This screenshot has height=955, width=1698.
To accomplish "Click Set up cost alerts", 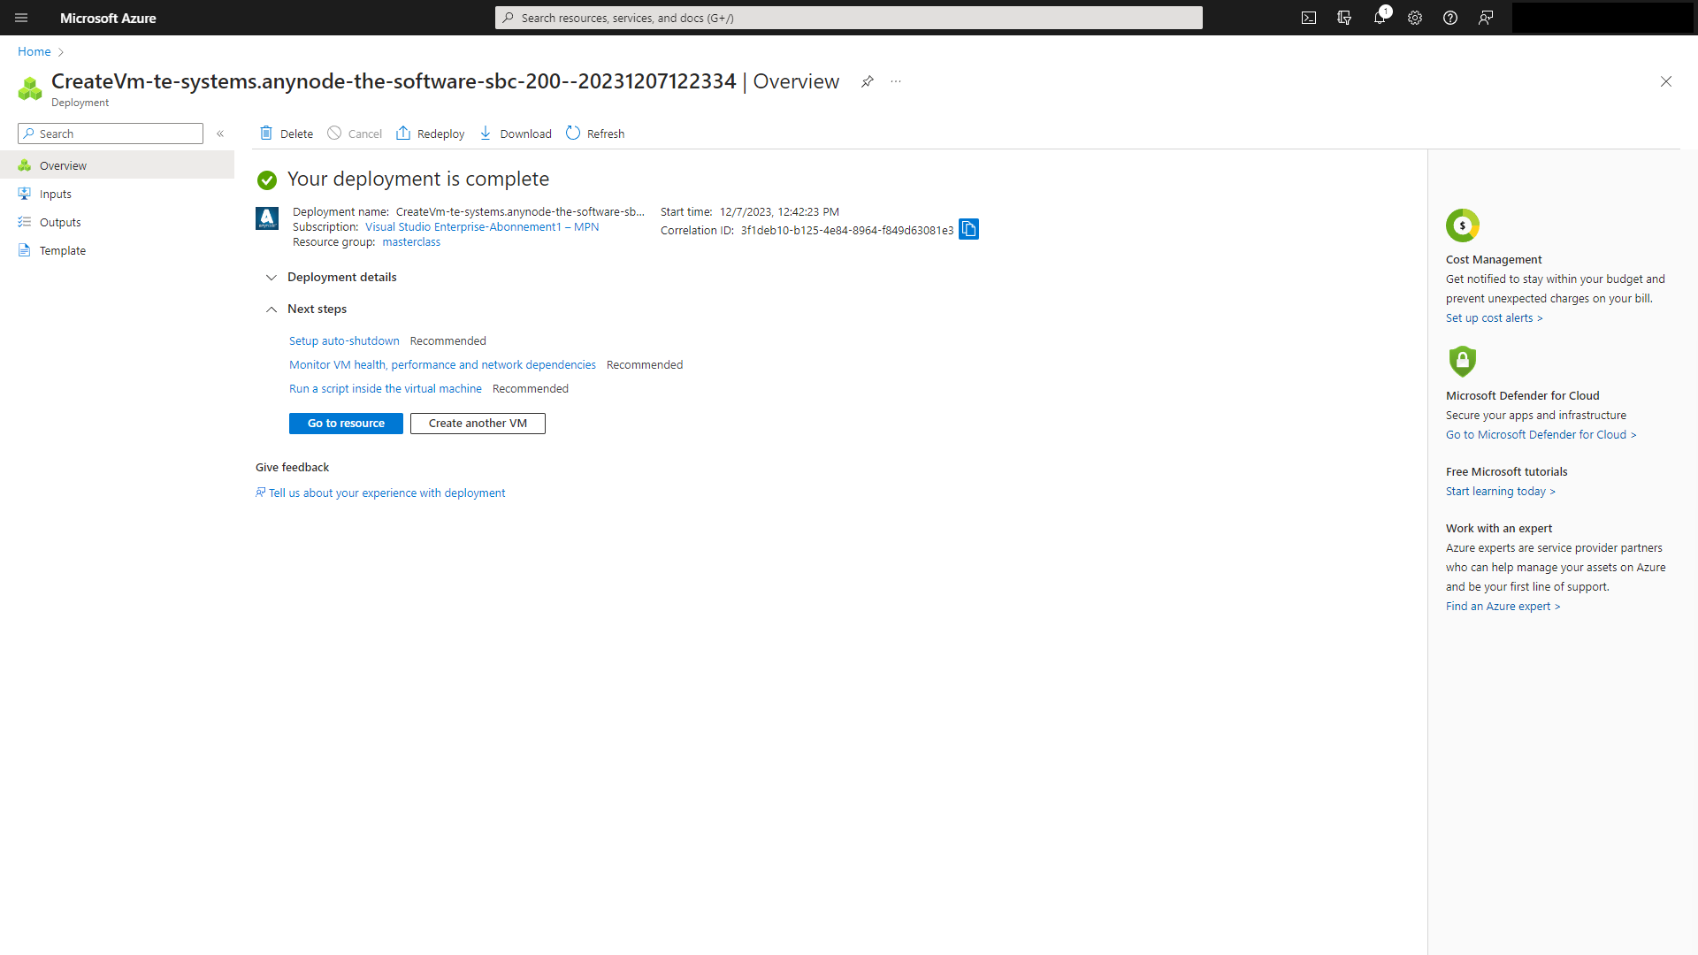I will point(1494,317).
